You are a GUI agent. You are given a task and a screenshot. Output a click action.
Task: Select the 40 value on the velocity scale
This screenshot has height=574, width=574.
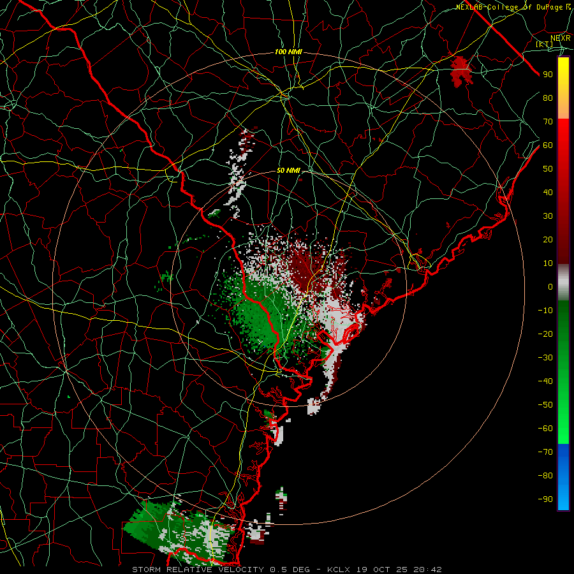[x=548, y=192]
